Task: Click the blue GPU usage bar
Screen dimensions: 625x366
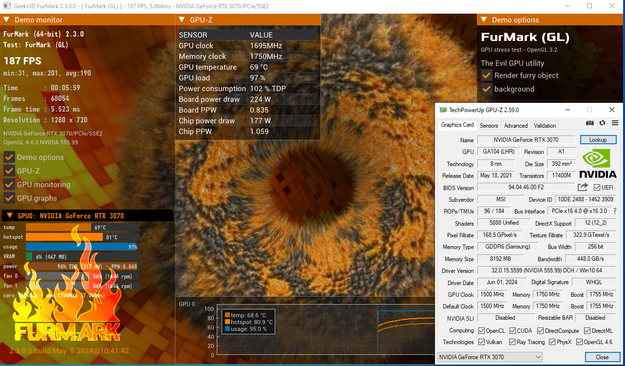Action: tap(81, 247)
